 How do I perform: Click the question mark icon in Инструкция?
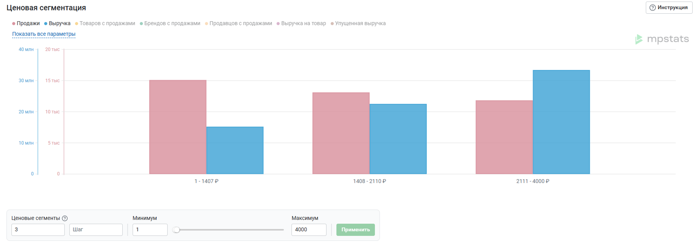pyautogui.click(x=653, y=8)
